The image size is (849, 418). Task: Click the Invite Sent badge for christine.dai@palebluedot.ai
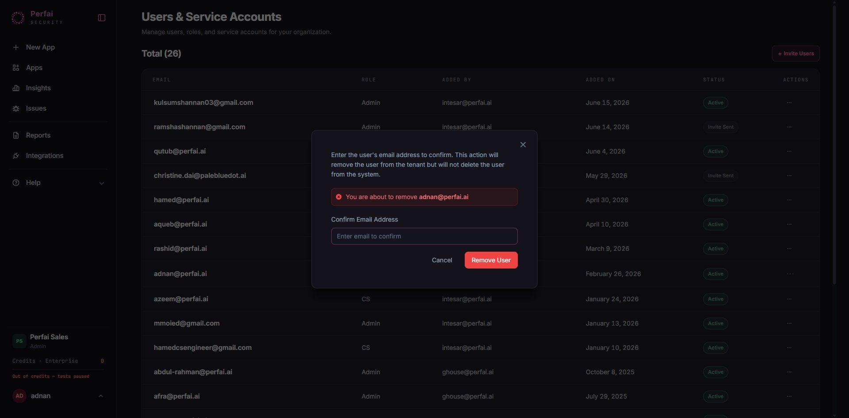tap(720, 176)
